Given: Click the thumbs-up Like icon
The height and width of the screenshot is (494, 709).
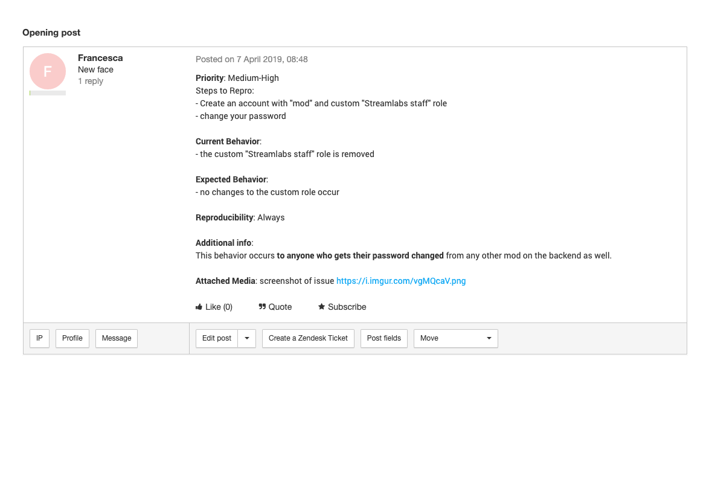Looking at the screenshot, I should coord(199,307).
